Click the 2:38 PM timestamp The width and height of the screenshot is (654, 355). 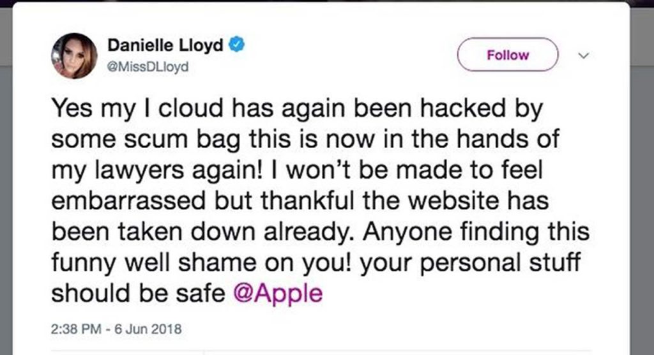(x=75, y=330)
